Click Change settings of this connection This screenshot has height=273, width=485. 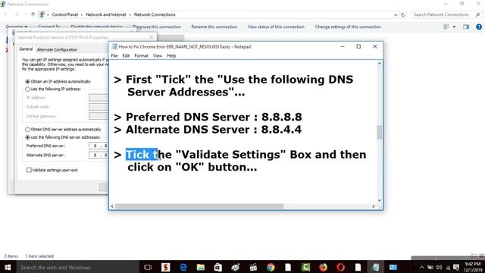pos(348,27)
